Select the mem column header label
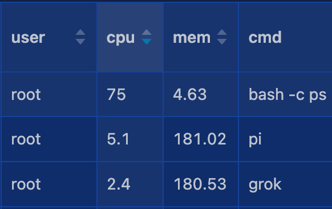 [x=192, y=38]
